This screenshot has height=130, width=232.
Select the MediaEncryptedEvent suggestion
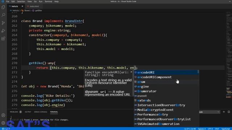[x=166, y=110]
